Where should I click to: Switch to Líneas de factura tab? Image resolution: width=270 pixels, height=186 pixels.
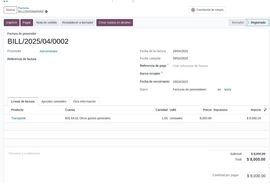tap(23, 102)
